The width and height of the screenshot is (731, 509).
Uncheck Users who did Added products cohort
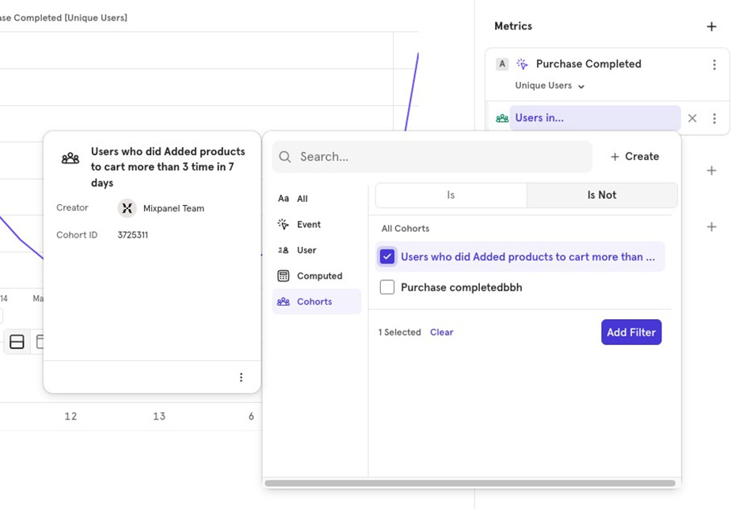(387, 256)
